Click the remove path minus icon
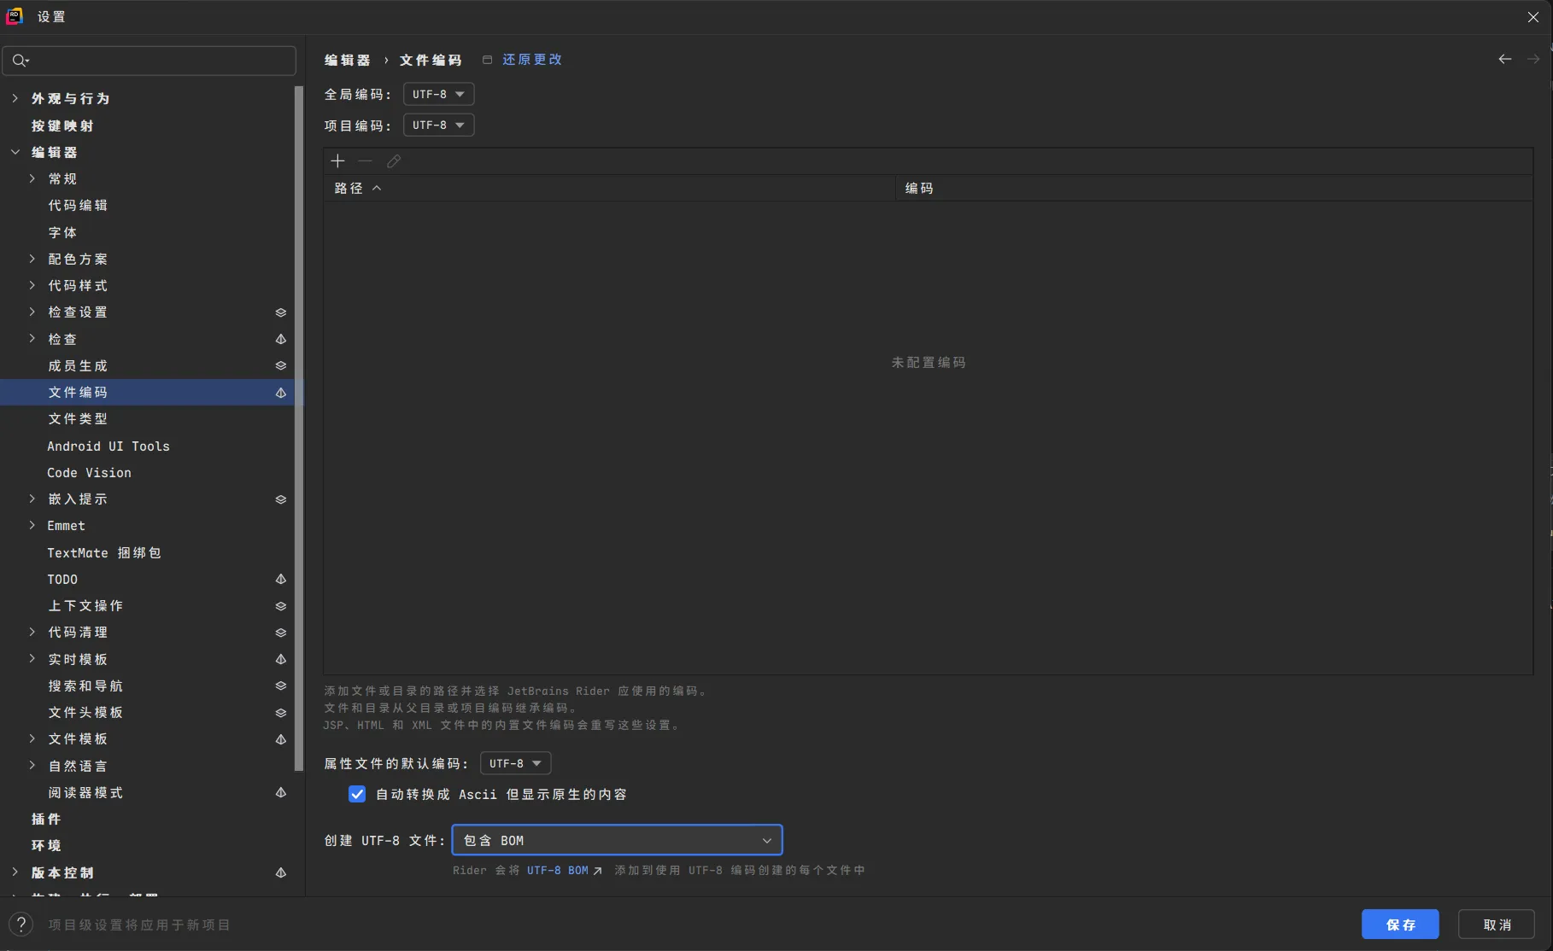Image resolution: width=1553 pixels, height=951 pixels. 366,160
